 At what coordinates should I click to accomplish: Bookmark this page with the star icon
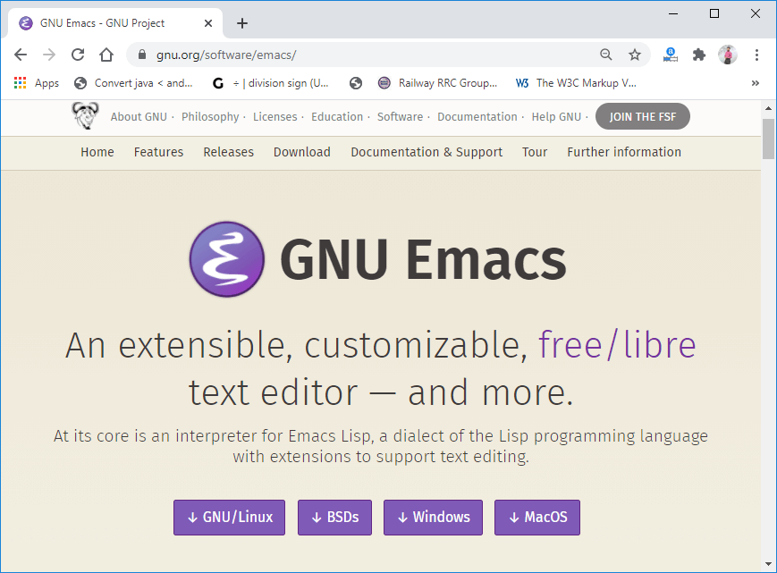point(635,55)
